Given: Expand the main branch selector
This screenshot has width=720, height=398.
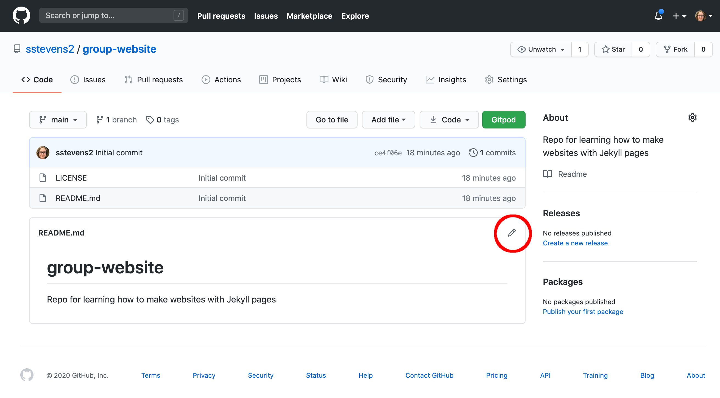Looking at the screenshot, I should click(58, 120).
